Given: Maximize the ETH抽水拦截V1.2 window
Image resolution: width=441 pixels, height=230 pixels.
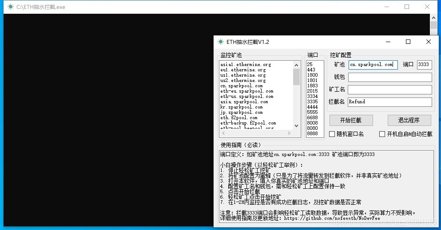Looking at the screenshot, I should pyautogui.click(x=408, y=42).
